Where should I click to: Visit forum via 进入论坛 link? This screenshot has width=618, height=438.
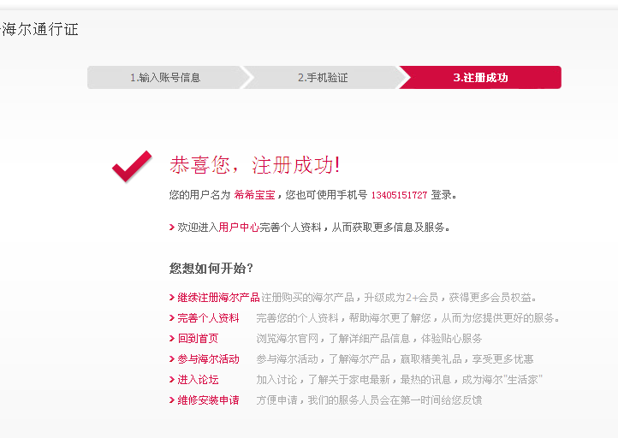point(198,379)
